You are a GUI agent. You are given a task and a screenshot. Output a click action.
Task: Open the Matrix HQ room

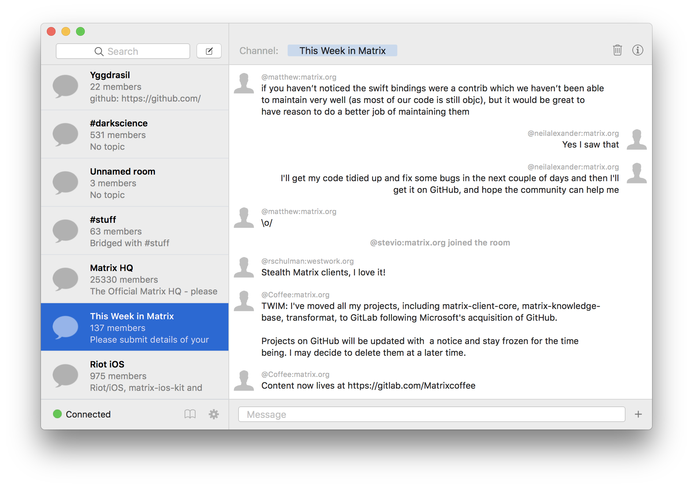tap(135, 279)
